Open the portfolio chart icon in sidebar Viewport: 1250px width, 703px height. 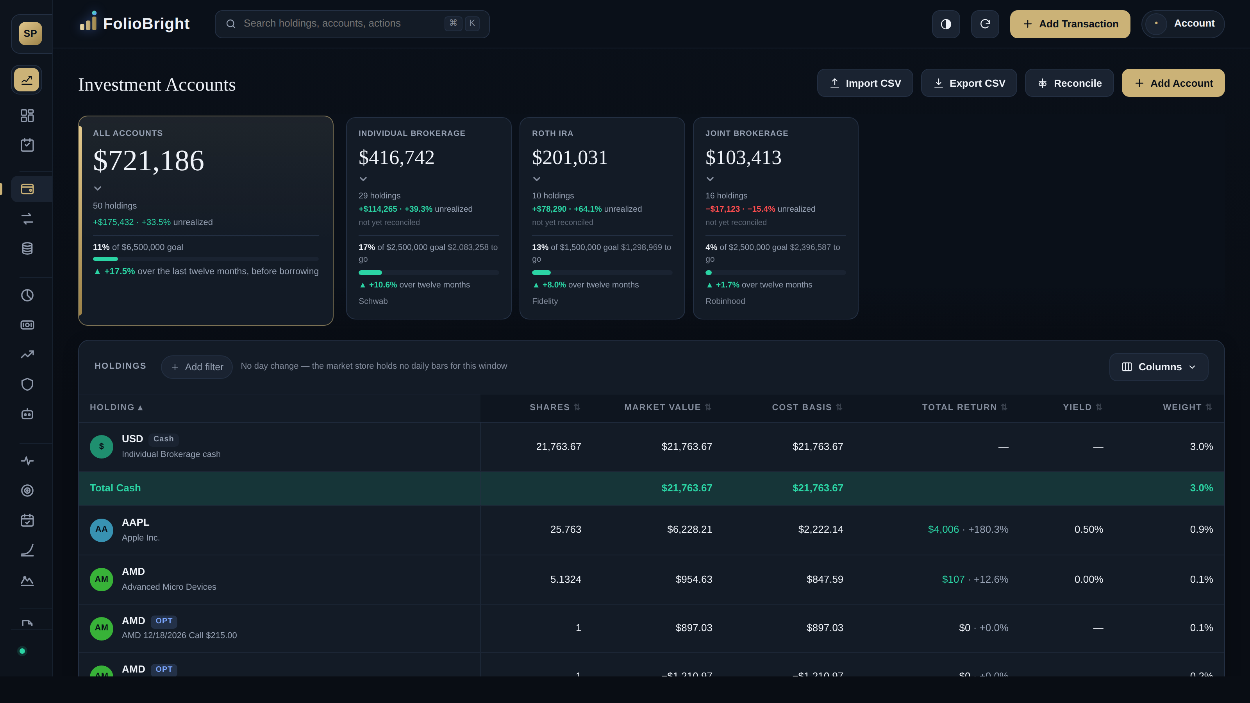[27, 80]
